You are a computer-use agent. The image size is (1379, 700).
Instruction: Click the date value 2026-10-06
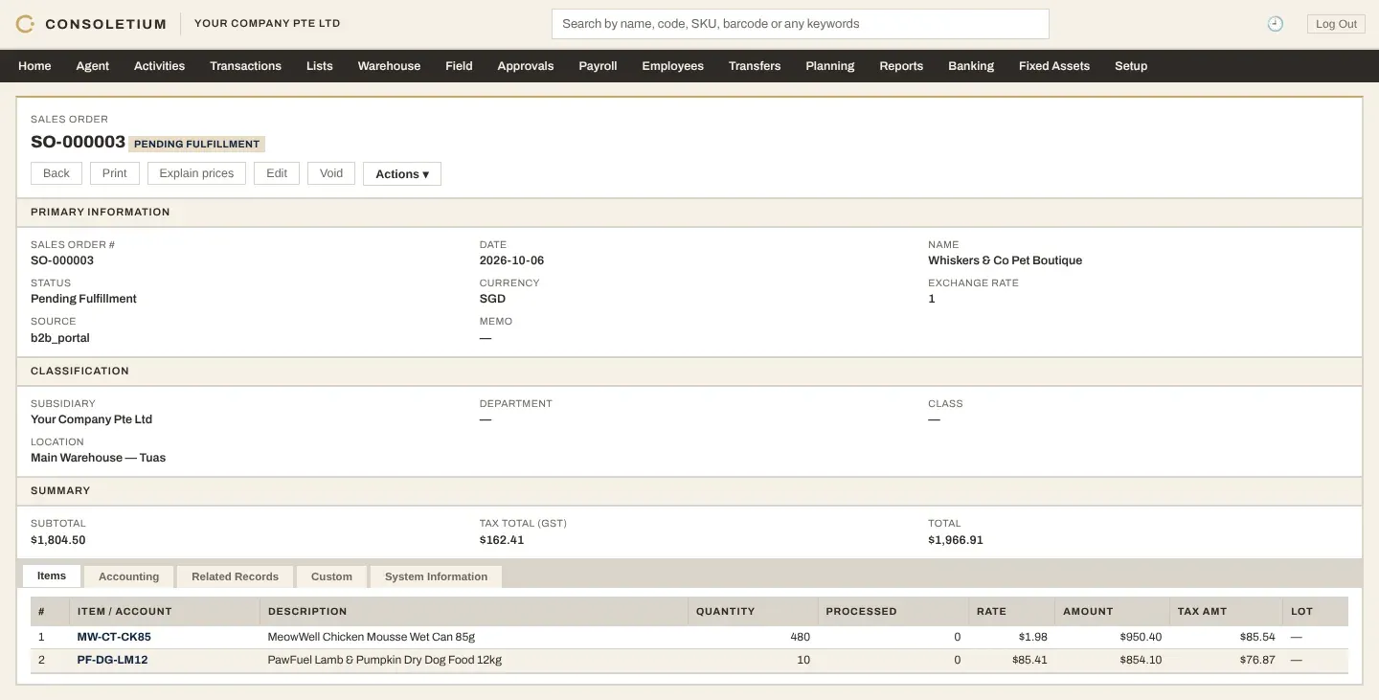(511, 260)
